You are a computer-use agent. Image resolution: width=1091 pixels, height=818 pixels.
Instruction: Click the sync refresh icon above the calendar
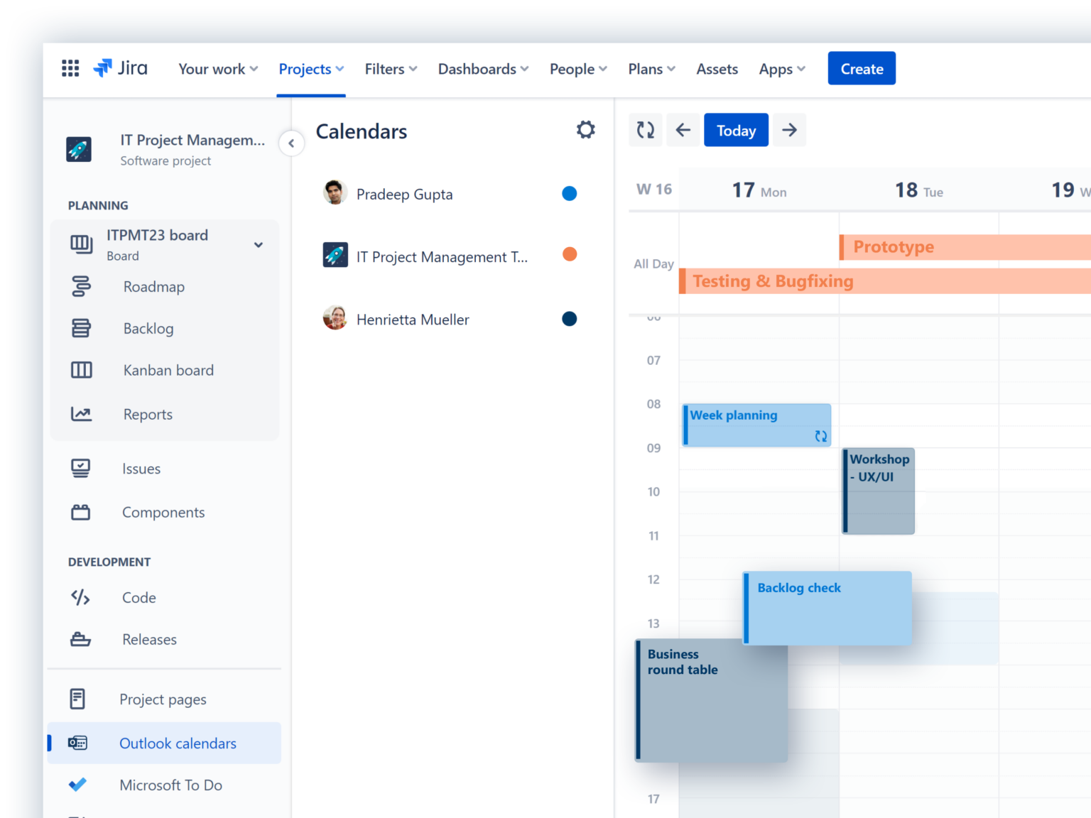click(645, 129)
